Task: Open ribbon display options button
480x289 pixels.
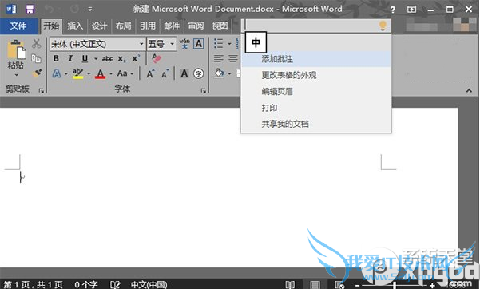Action: pyautogui.click(x=411, y=10)
